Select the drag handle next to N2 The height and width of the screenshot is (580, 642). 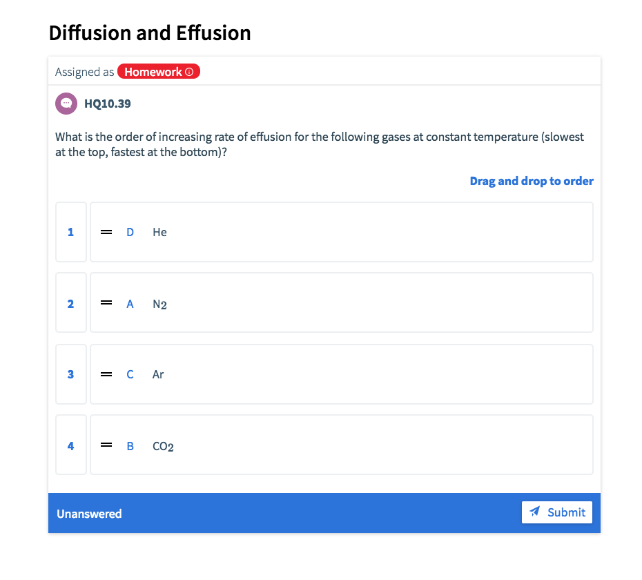click(x=106, y=303)
